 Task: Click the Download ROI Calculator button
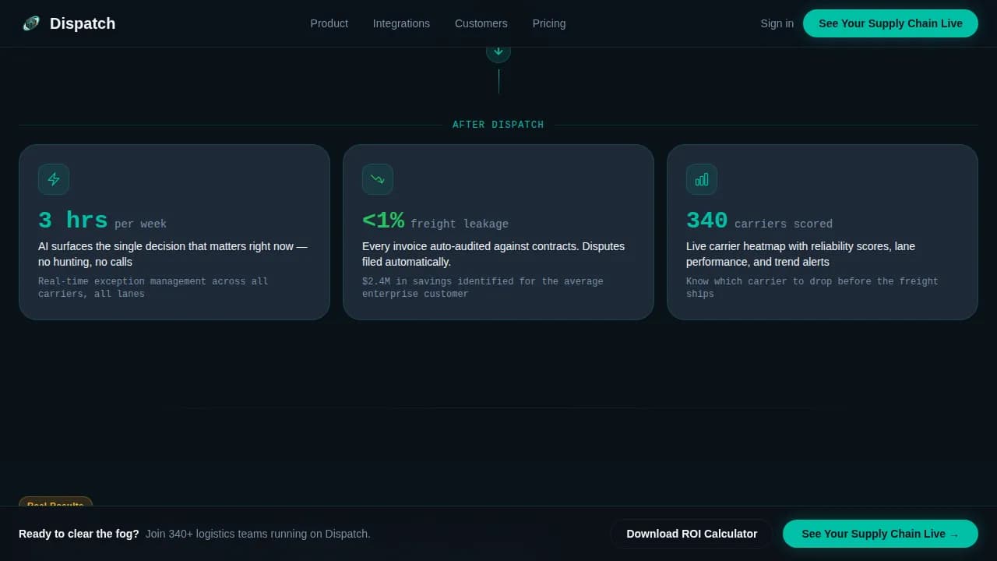(x=692, y=534)
